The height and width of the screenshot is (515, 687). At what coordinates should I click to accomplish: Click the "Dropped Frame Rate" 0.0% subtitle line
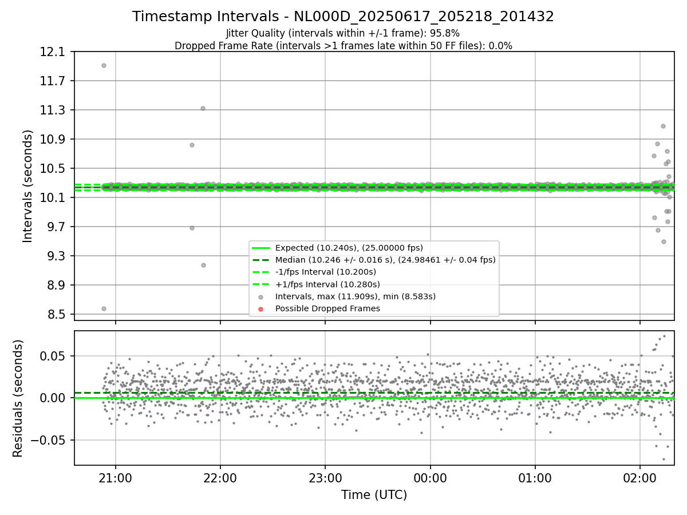click(x=343, y=46)
